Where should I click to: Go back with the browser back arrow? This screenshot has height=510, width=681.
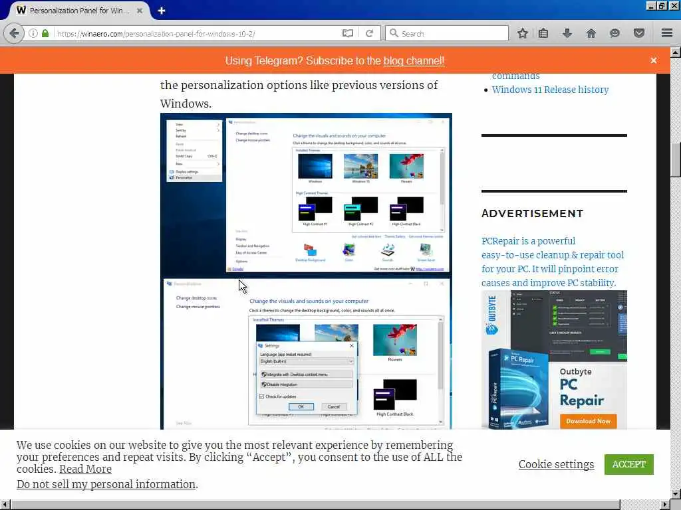pyautogui.click(x=14, y=33)
